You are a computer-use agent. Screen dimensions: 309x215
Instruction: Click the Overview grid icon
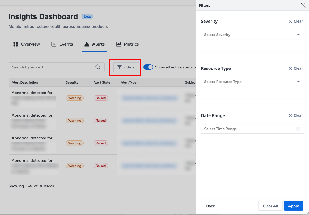pyautogui.click(x=16, y=44)
